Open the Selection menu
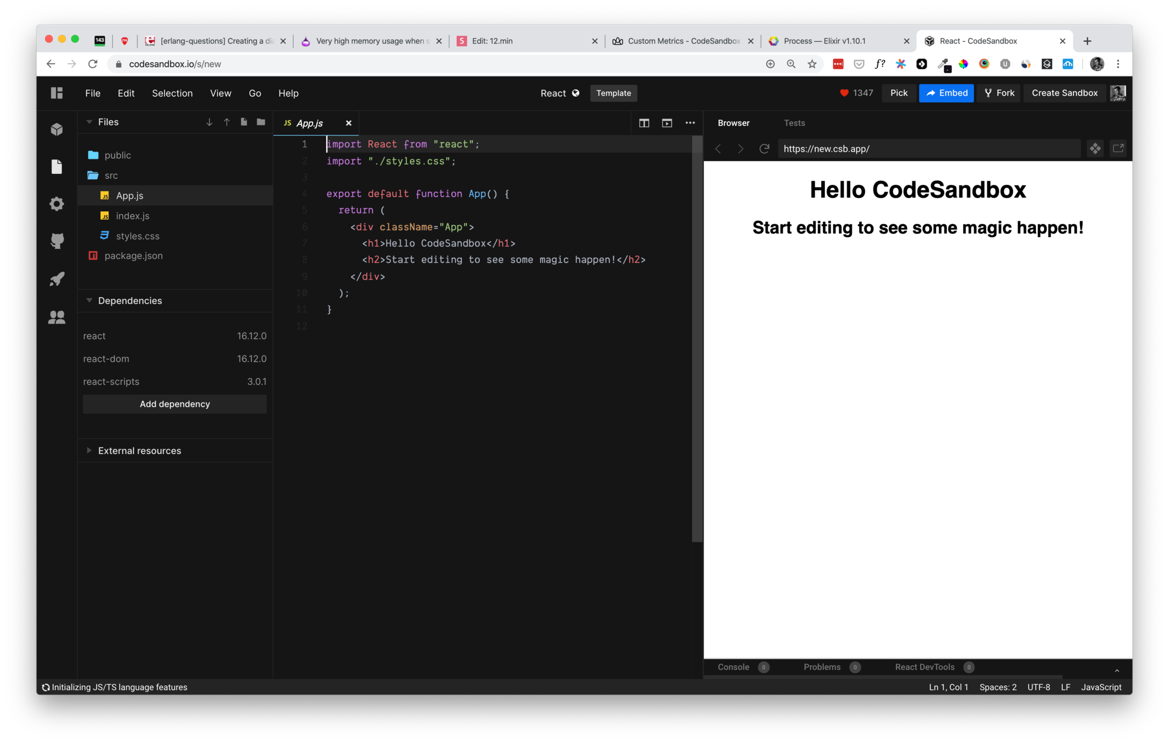 [172, 93]
